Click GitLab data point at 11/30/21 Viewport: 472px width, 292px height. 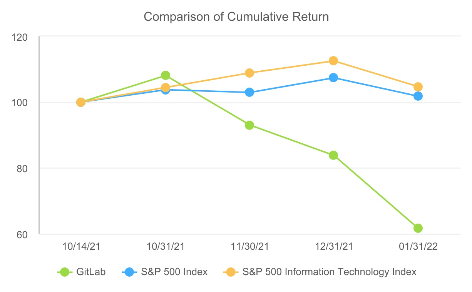(x=249, y=125)
